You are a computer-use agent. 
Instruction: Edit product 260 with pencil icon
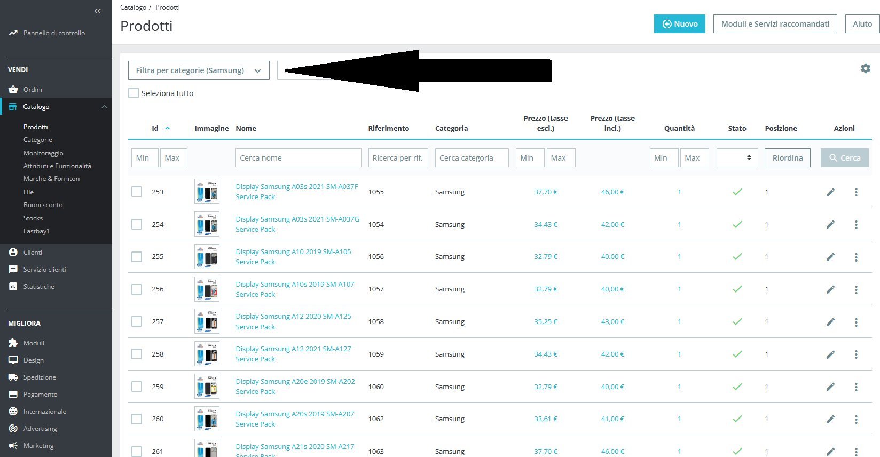[x=830, y=419]
